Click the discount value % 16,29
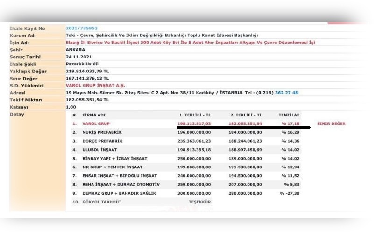 point(290,132)
